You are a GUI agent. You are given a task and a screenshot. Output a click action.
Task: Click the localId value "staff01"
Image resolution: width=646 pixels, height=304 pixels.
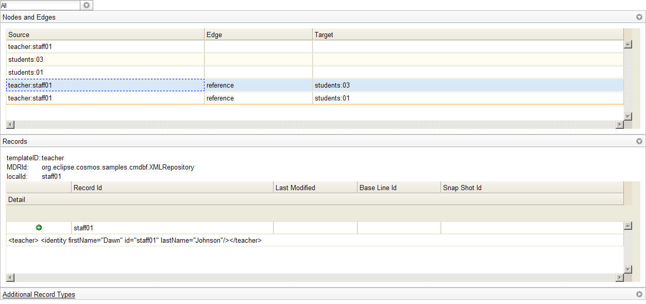pos(52,176)
